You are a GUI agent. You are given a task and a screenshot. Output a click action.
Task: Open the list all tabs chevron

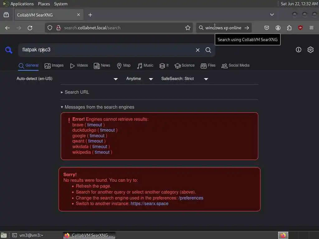(272, 15)
